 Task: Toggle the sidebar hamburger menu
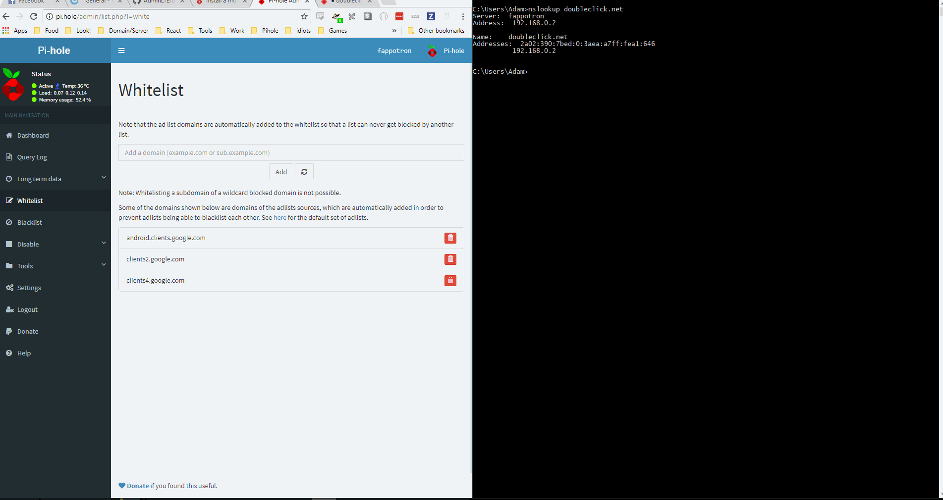pos(121,50)
